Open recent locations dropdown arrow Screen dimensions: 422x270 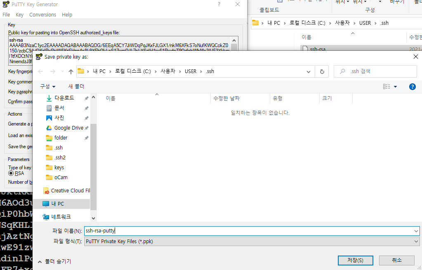[62, 71]
